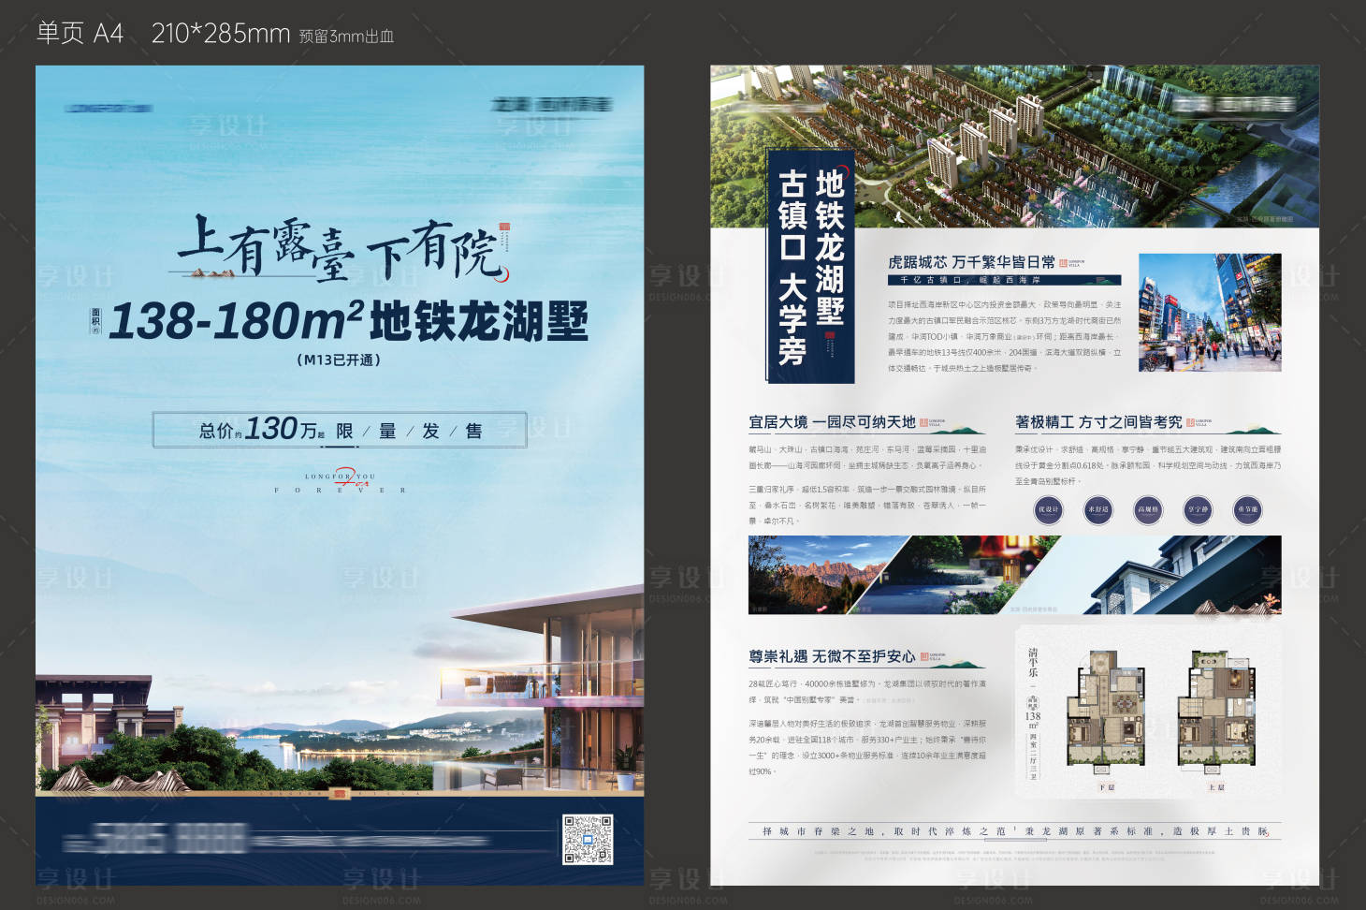Viewport: 1366px width, 910px height.
Task: Click the '高规格' round badge
Action: tap(1148, 509)
